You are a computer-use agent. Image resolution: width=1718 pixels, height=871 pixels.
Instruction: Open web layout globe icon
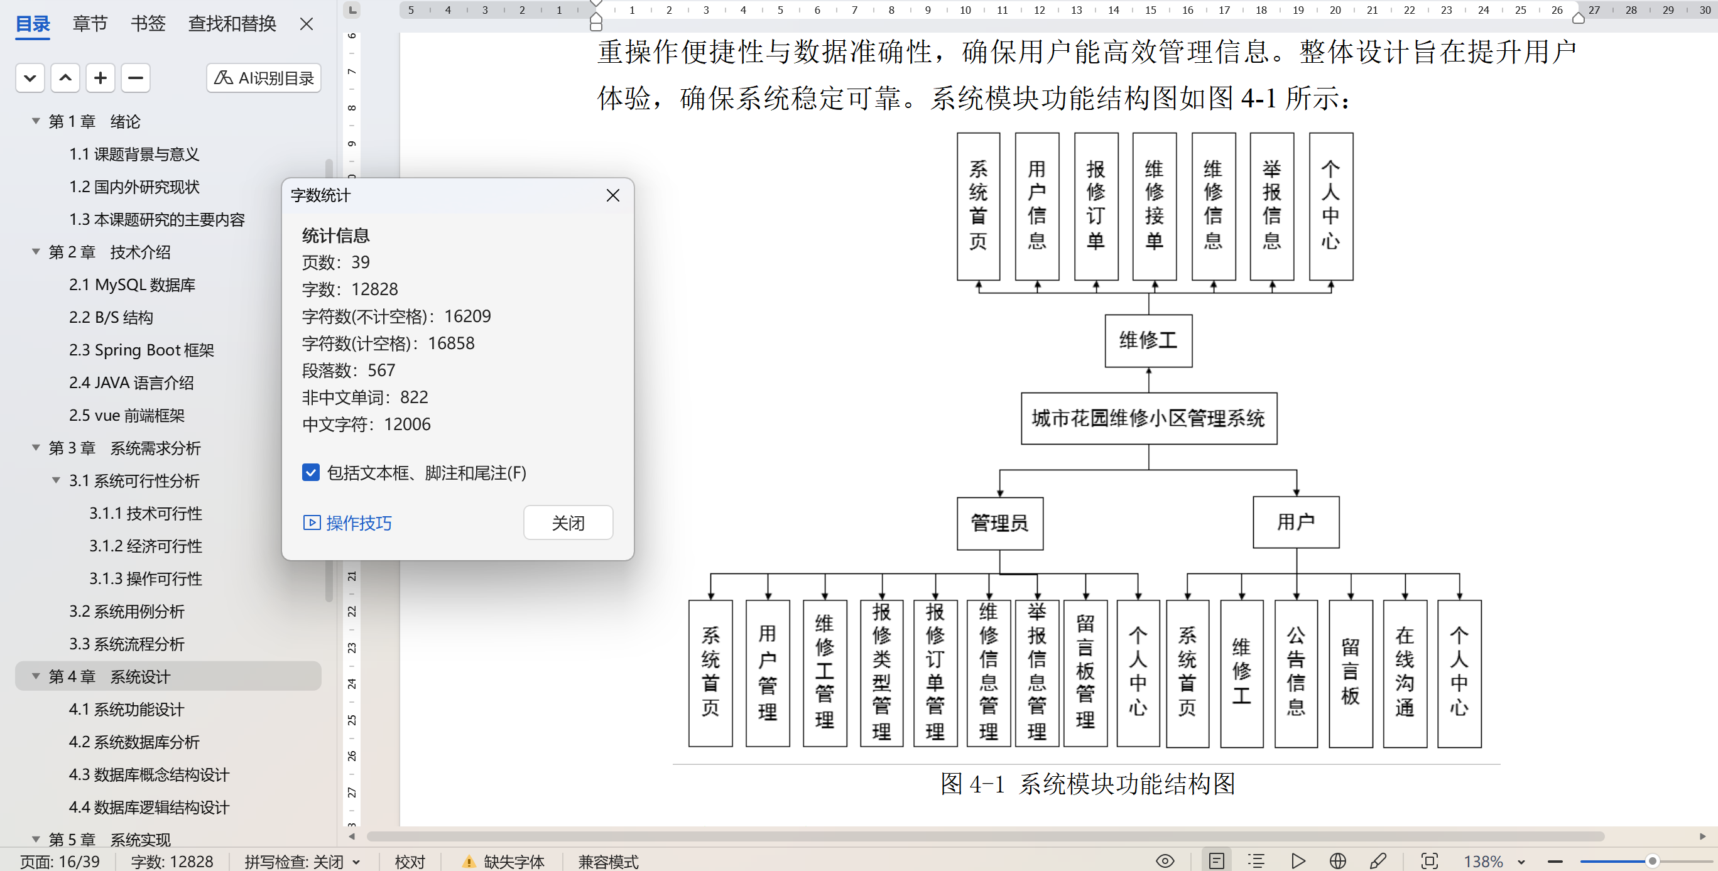click(x=1337, y=861)
